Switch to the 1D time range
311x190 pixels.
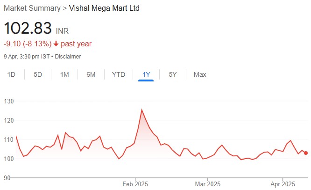pos(12,74)
